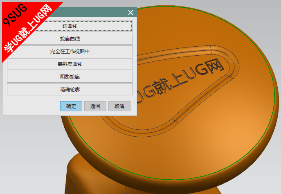Cancel the dialog with 取消
This screenshot has height=194, width=281.
(119, 106)
